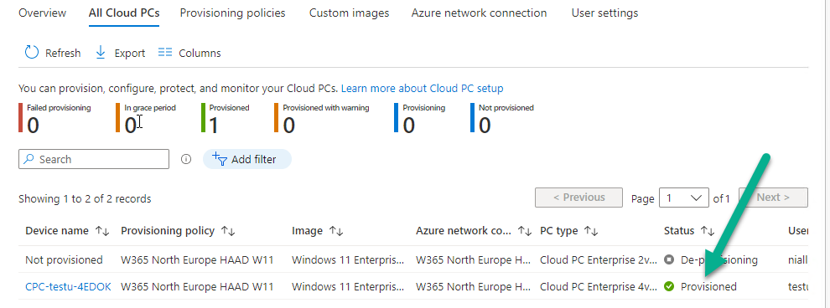
Task: Open the User settings tab
Action: tap(604, 13)
